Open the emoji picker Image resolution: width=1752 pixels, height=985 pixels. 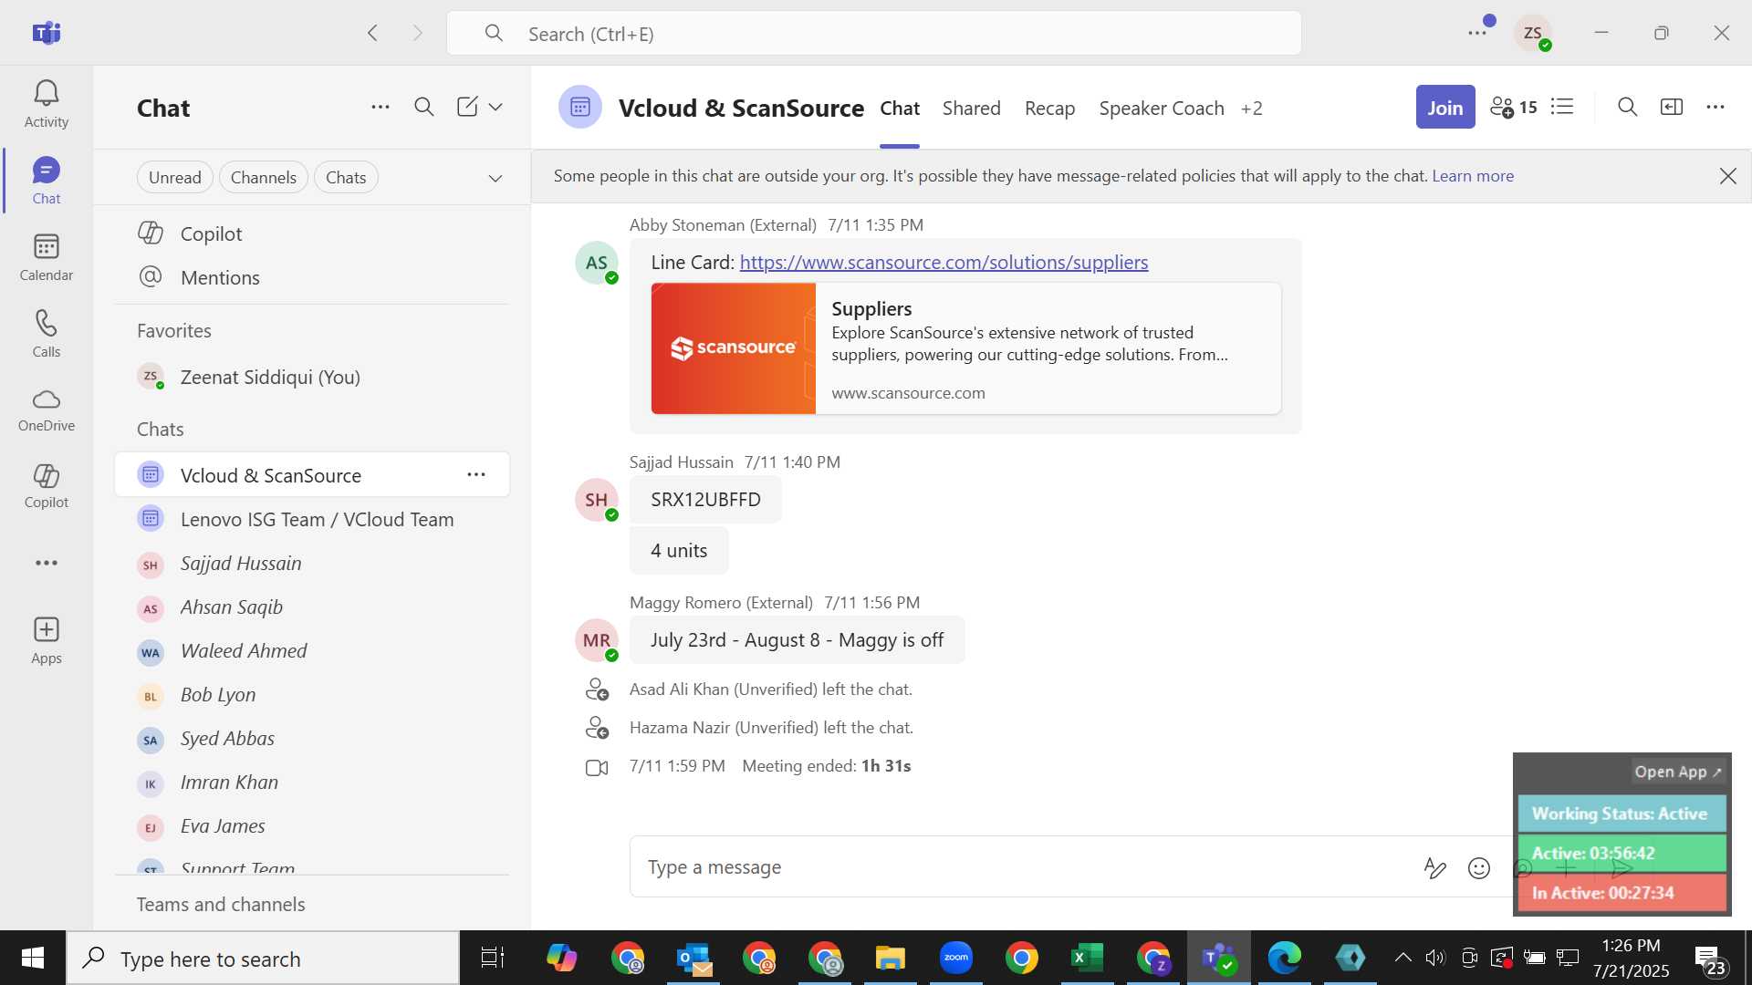coord(1479,867)
